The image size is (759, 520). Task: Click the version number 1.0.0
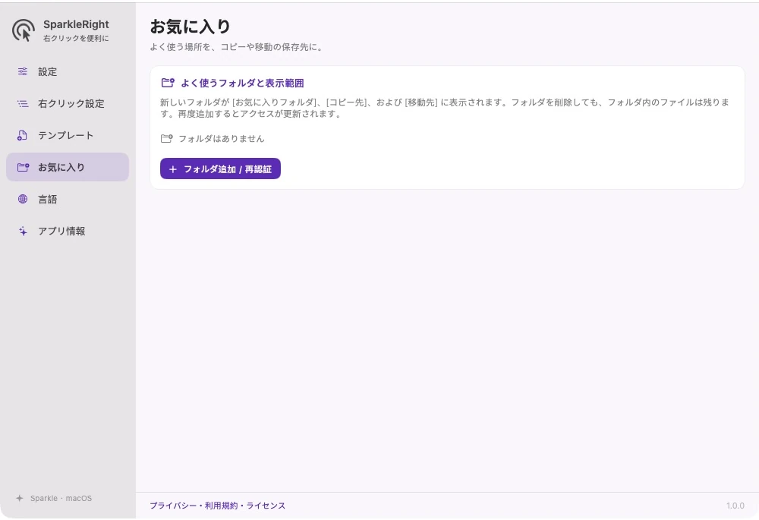[x=735, y=506]
